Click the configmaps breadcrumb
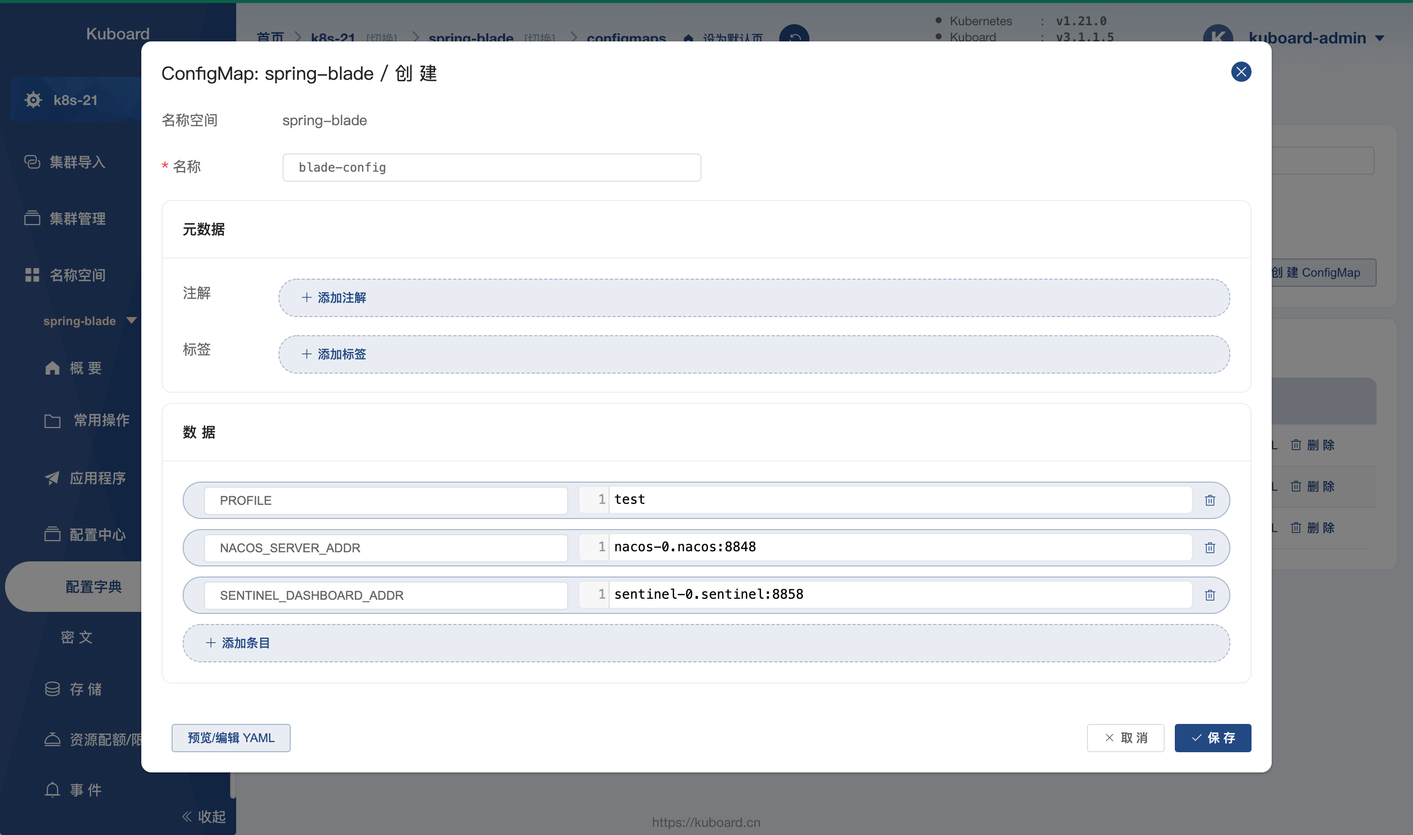Screen dimensions: 1413x835 pyautogui.click(x=626, y=37)
